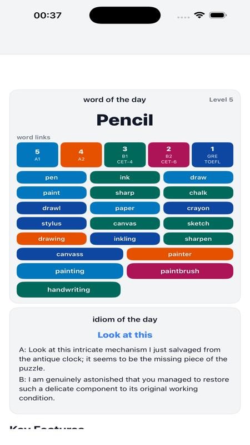The image size is (250, 445).
Task: Tap the 'Pencil' word of the day
Action: point(125,120)
